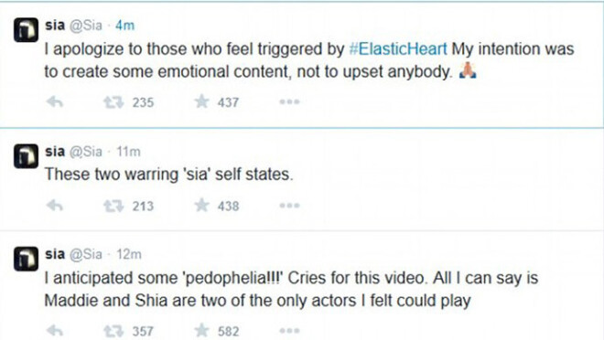Open sia's avatar on the second tweet
Screen dimensions: 604x340
click(27, 156)
